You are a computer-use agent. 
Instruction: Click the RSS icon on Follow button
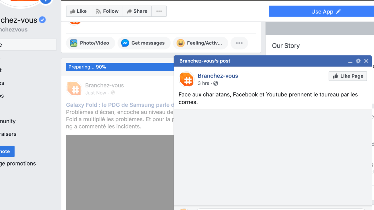[x=98, y=11]
